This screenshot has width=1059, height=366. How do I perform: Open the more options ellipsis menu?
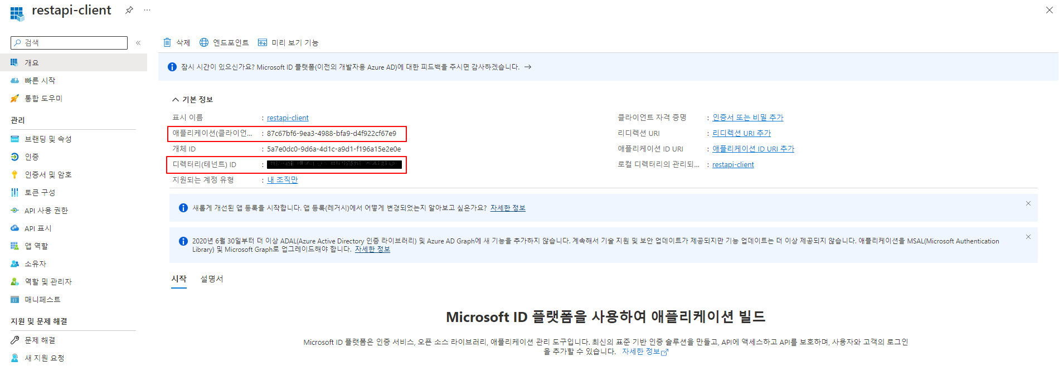pyautogui.click(x=147, y=10)
